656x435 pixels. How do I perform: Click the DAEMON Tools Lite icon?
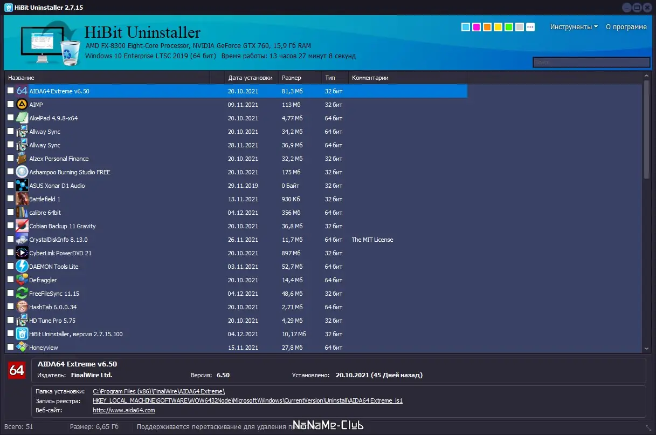tap(22, 266)
